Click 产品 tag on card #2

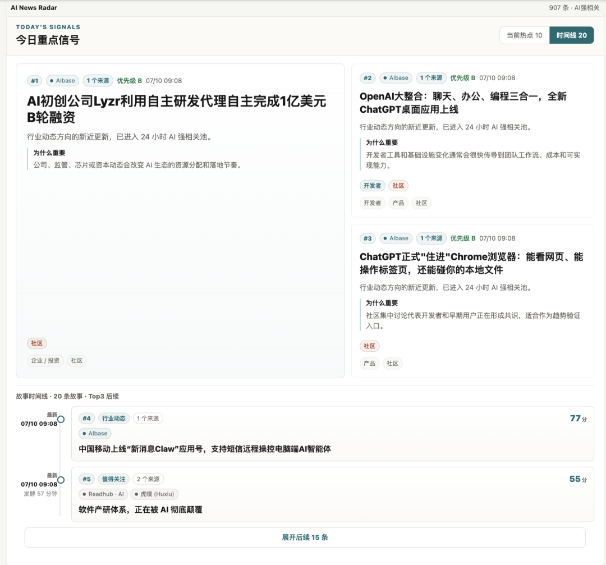pos(398,203)
